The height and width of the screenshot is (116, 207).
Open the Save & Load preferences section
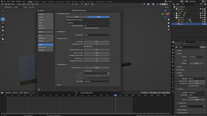click(46, 47)
